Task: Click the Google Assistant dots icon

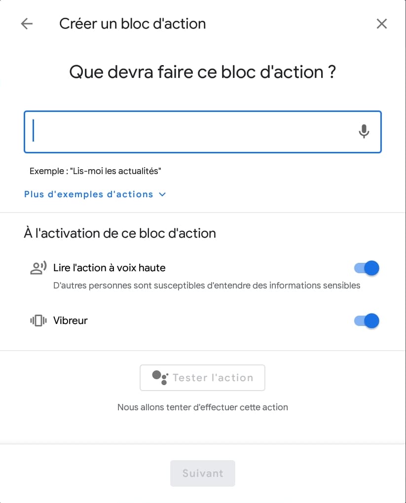Action: pyautogui.click(x=160, y=377)
